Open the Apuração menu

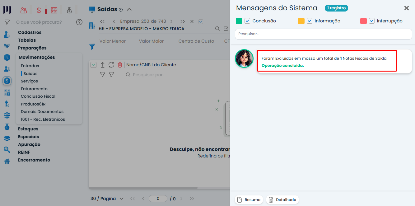tap(29, 144)
